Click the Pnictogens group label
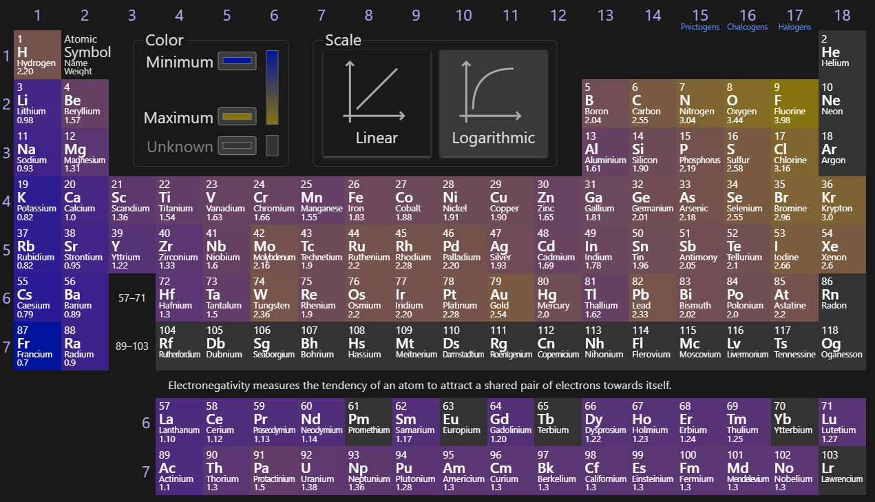Viewport: 875px width, 502px height. 699,27
